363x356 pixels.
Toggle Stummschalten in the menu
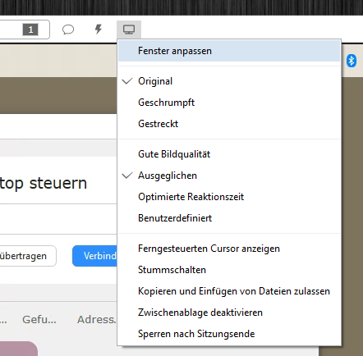tap(229, 270)
